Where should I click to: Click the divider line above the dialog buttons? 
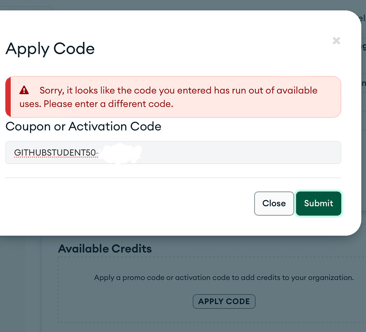tap(173, 178)
